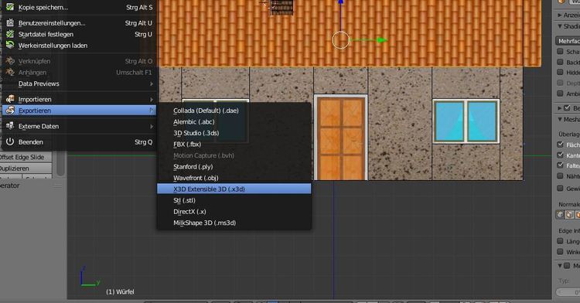Screen dimensions: 580x303
Task: Enable the Näht... overlay checkbox
Action: [561, 176]
